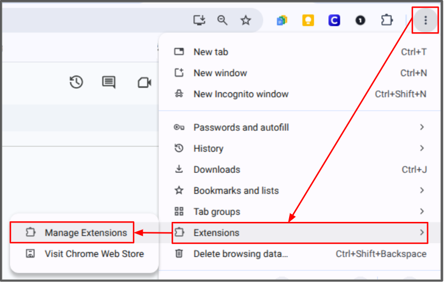Open the History submenu
444x283 pixels.
point(300,149)
